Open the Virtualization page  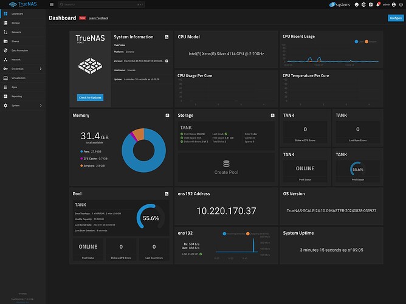pyautogui.click(x=19, y=78)
